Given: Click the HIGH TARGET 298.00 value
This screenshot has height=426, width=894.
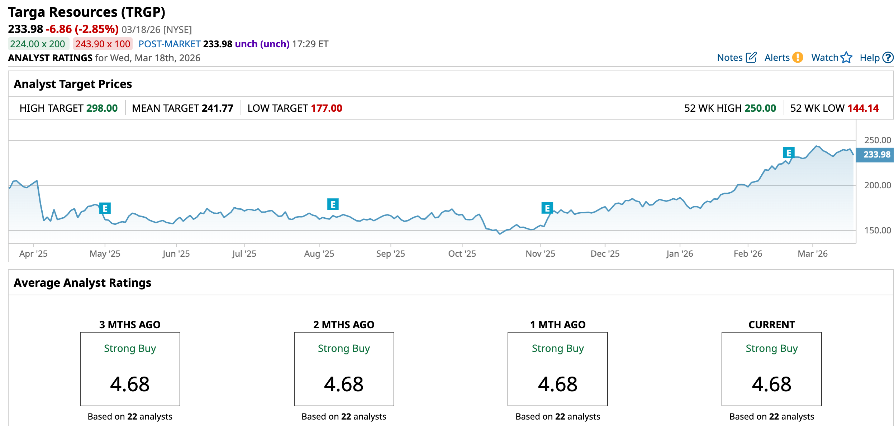Looking at the screenshot, I should tap(102, 108).
